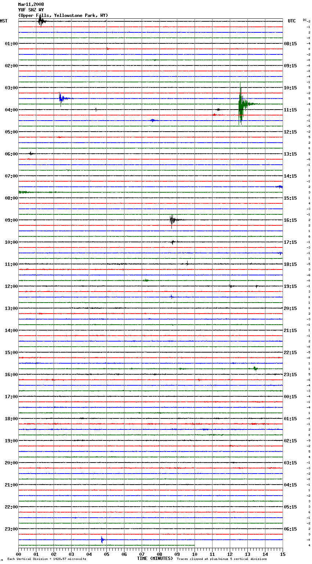This screenshot has height=564, width=312.
Task: Click minute 00 tick label on time axis
Action: point(18,554)
